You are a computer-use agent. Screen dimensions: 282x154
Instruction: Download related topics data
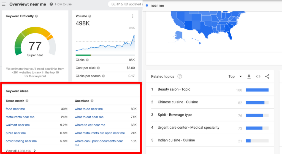[x=249, y=76]
